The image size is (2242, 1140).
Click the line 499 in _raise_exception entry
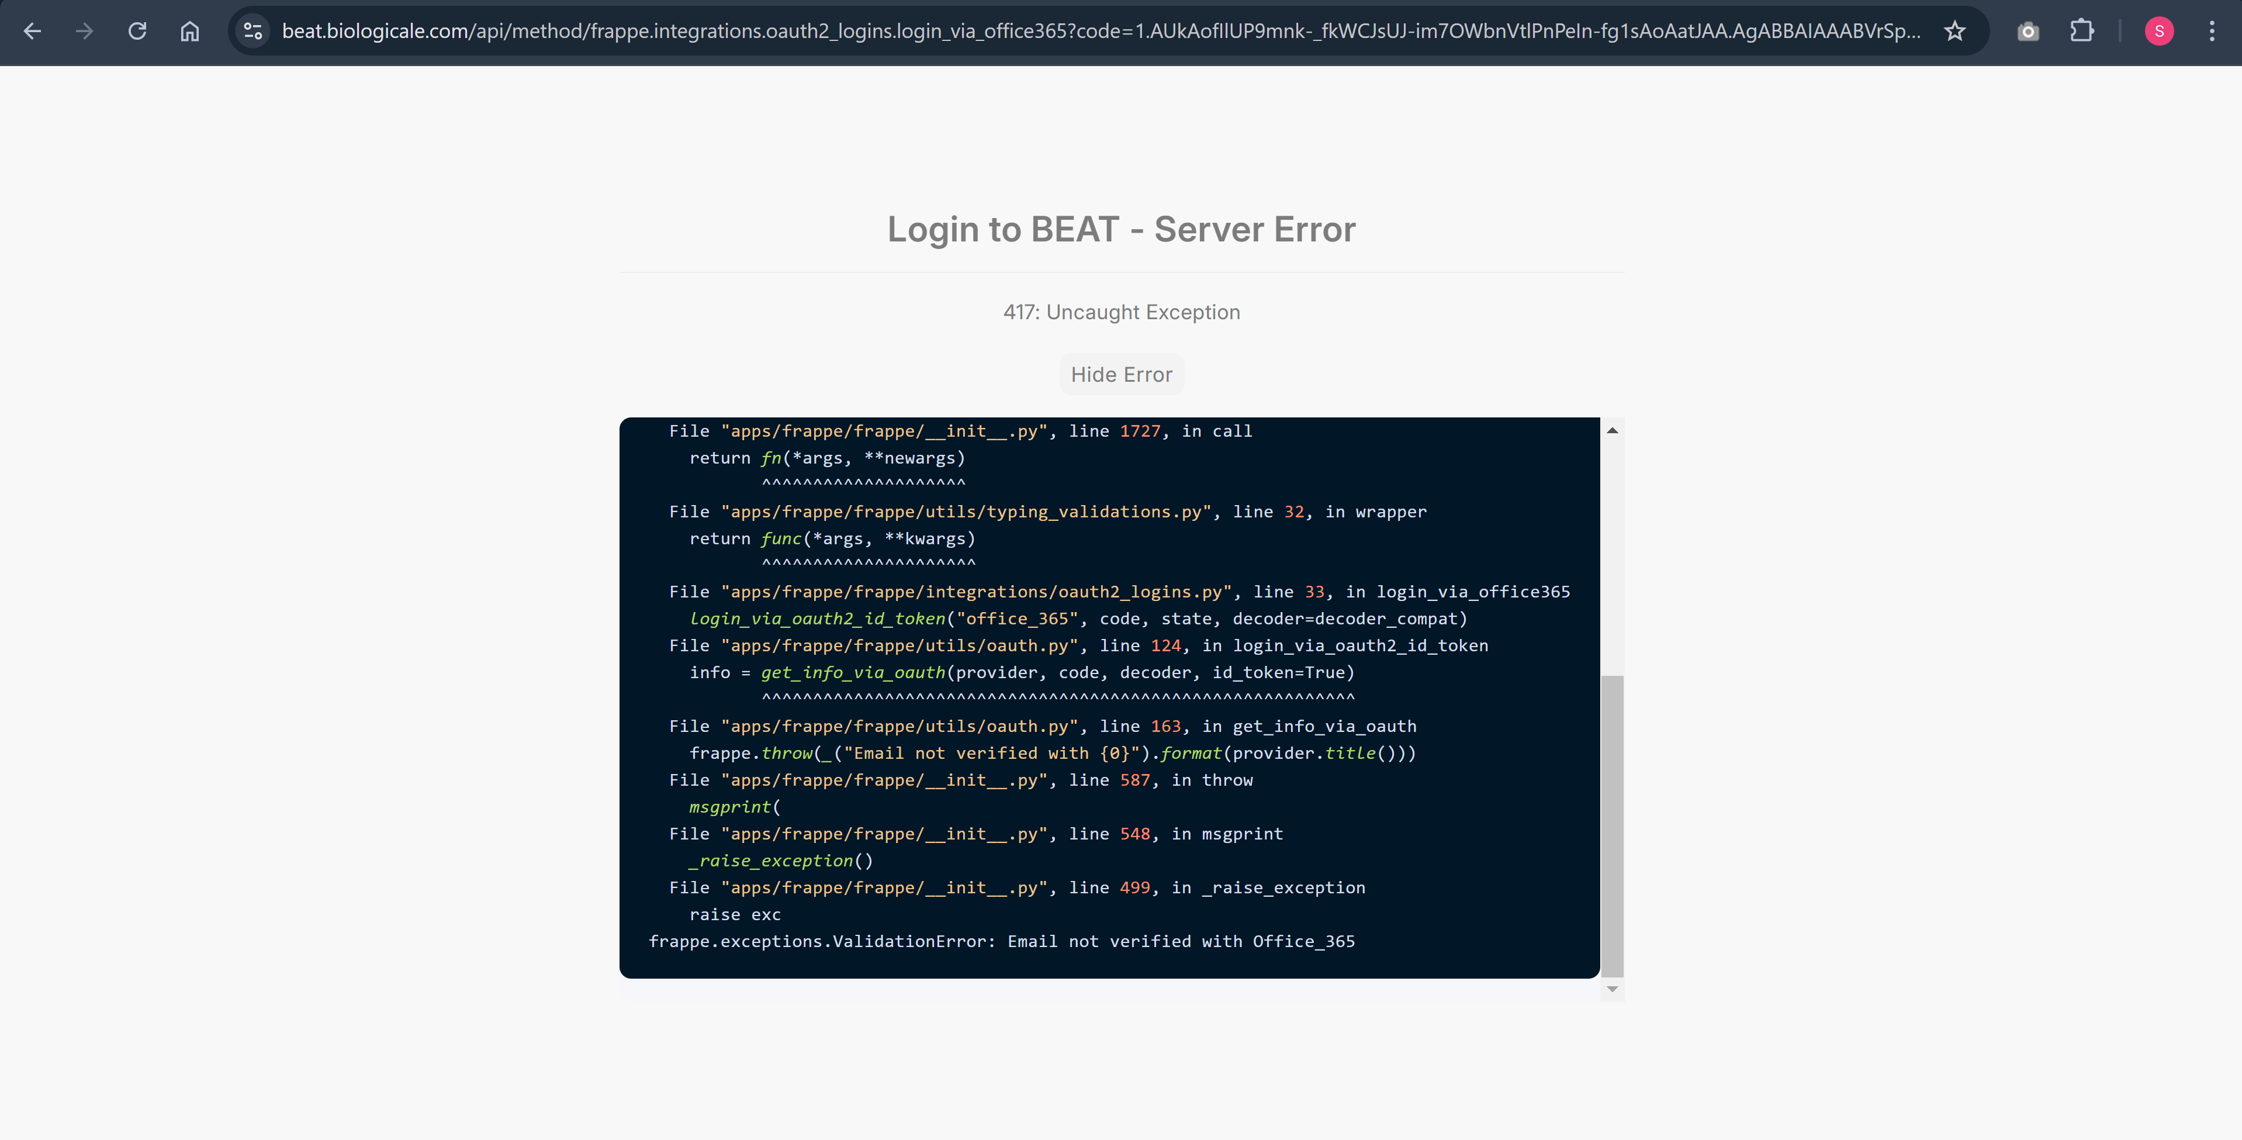1018,888
